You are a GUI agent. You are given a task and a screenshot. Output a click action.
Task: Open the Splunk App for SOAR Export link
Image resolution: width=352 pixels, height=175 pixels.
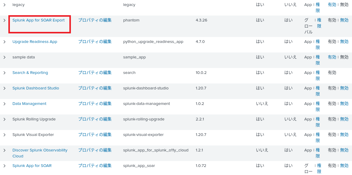point(38,20)
